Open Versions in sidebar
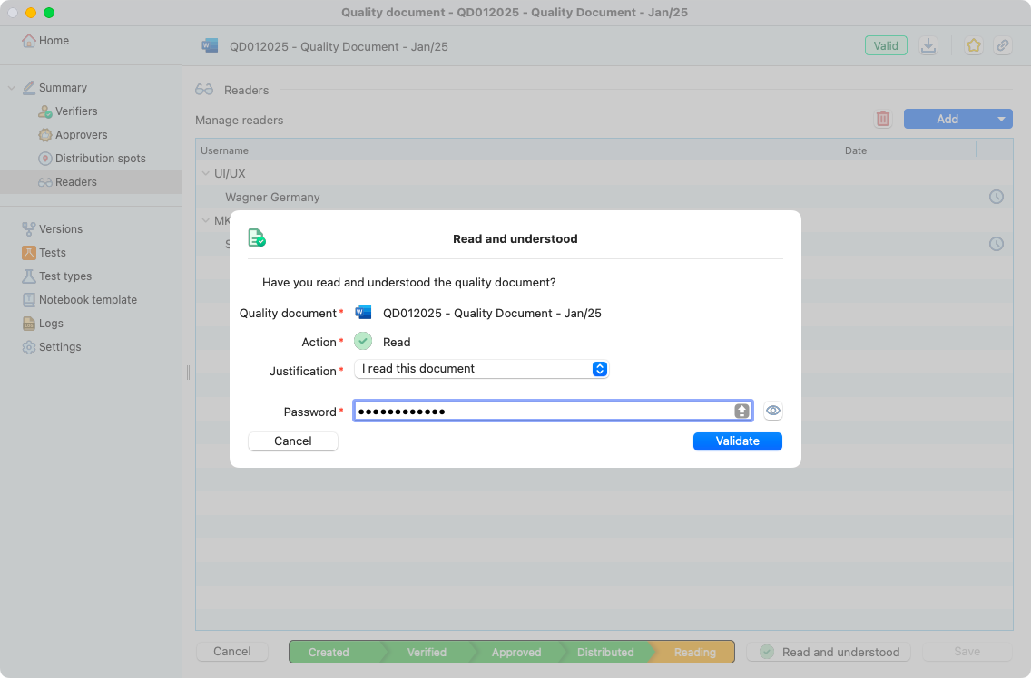 (61, 229)
